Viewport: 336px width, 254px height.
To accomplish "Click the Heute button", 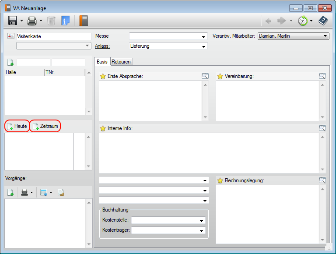I will tap(17, 126).
